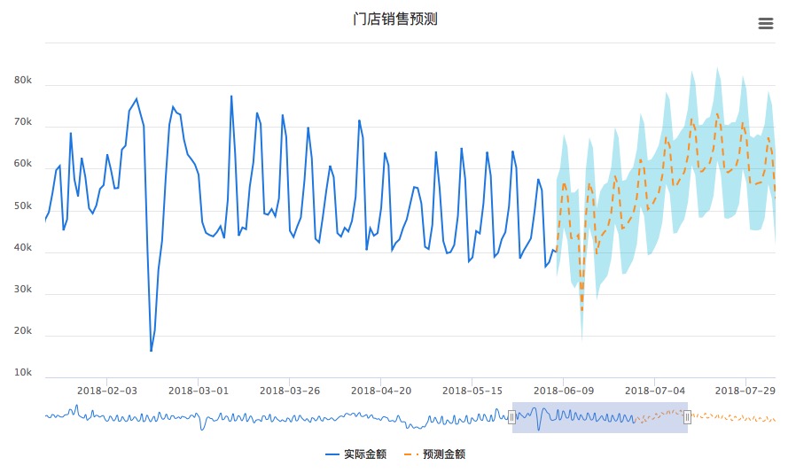
Task: Click the y-axis label 60k
Action: tap(23, 163)
